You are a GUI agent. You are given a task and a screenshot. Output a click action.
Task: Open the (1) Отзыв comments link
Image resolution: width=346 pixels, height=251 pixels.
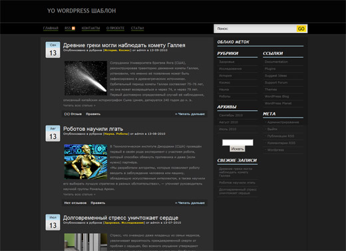click(73, 114)
